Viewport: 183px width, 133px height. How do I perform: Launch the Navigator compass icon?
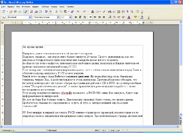click(x=114, y=12)
